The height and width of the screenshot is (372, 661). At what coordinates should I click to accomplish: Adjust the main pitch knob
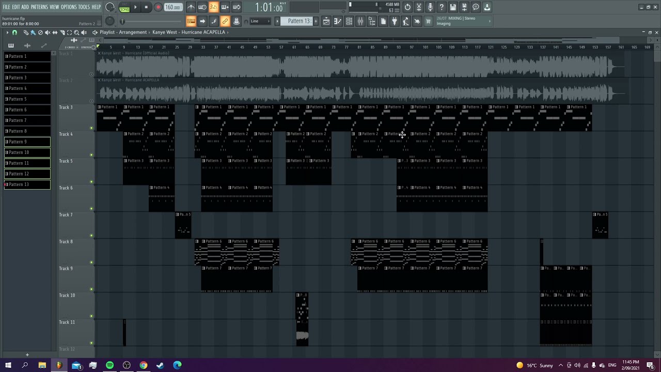[x=110, y=21]
